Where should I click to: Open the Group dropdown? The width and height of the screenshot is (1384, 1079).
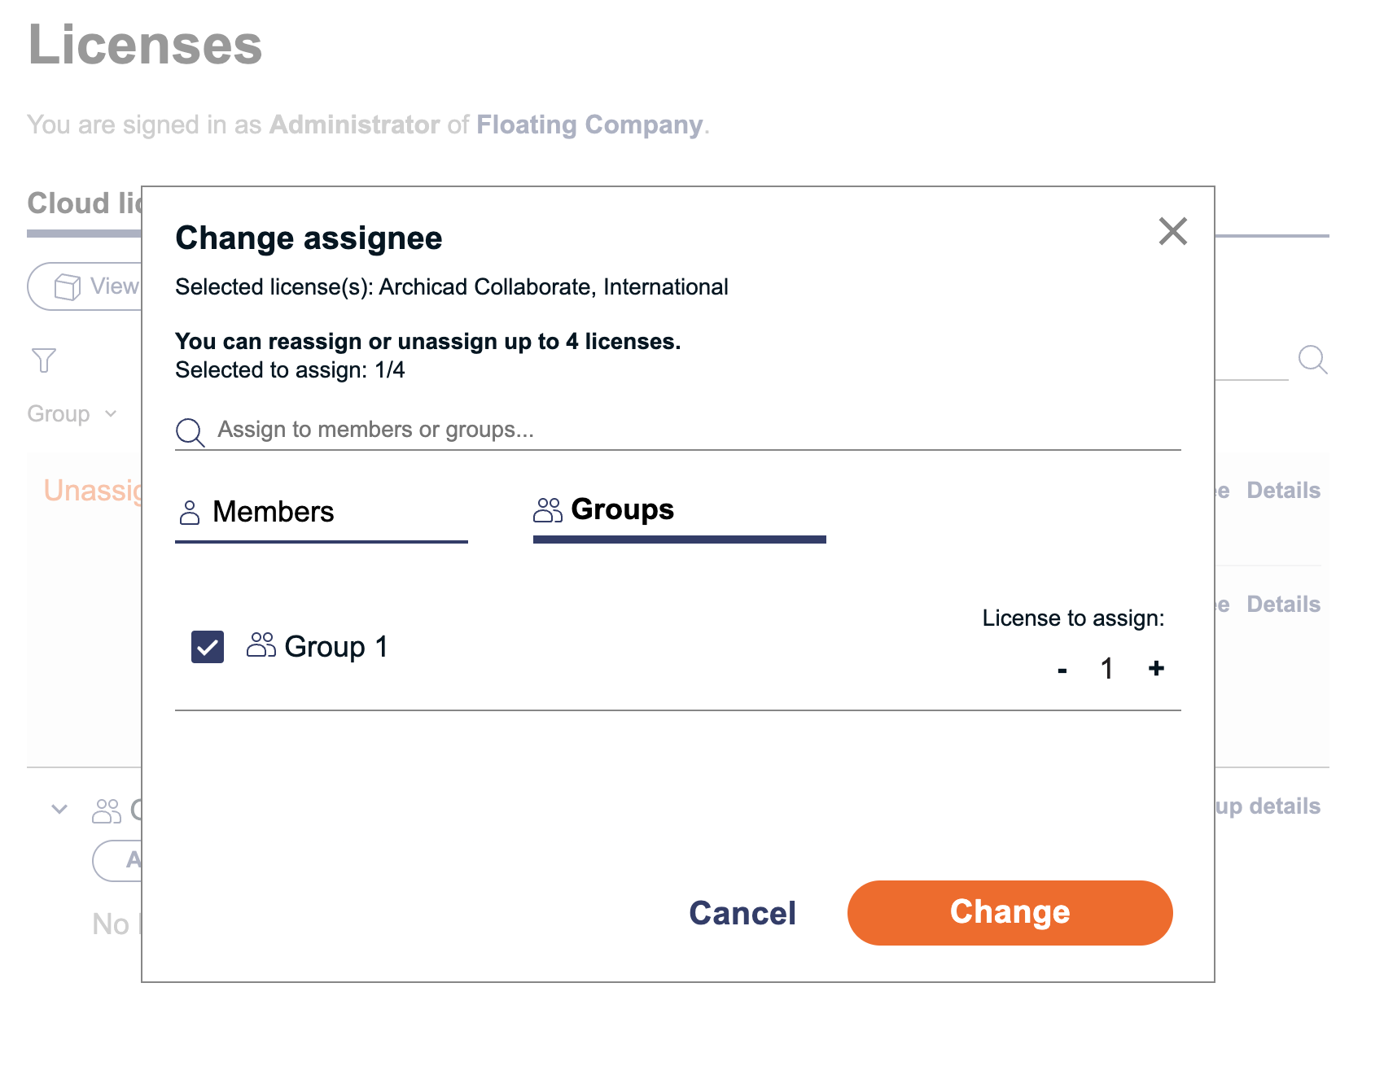pos(72,413)
